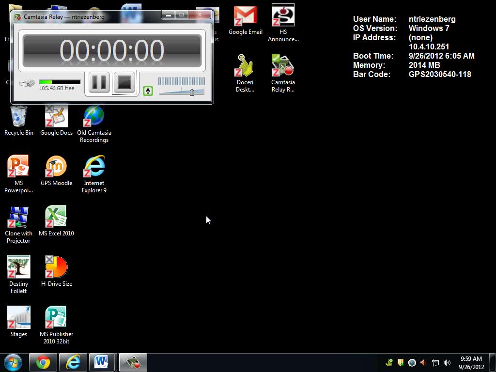Select the MS Excel 2010 desktop shortcut

coord(56,221)
